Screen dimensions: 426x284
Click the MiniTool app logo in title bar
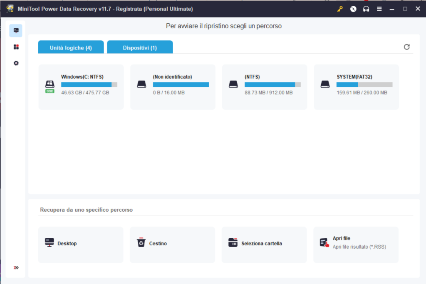(10, 9)
